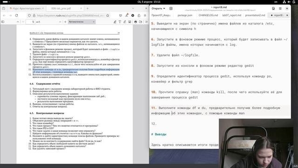Close the 006-lab_proc.pdf browser tab
The image size is (298, 168).
[81, 8]
